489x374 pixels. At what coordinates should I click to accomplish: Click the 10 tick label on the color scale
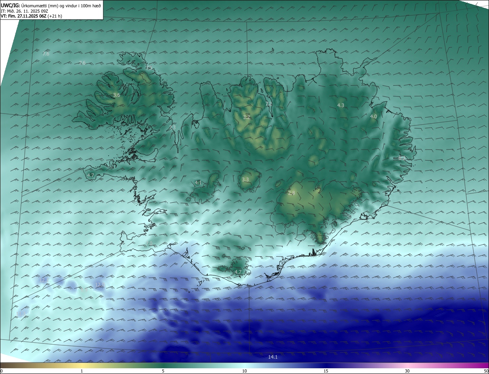point(244,371)
